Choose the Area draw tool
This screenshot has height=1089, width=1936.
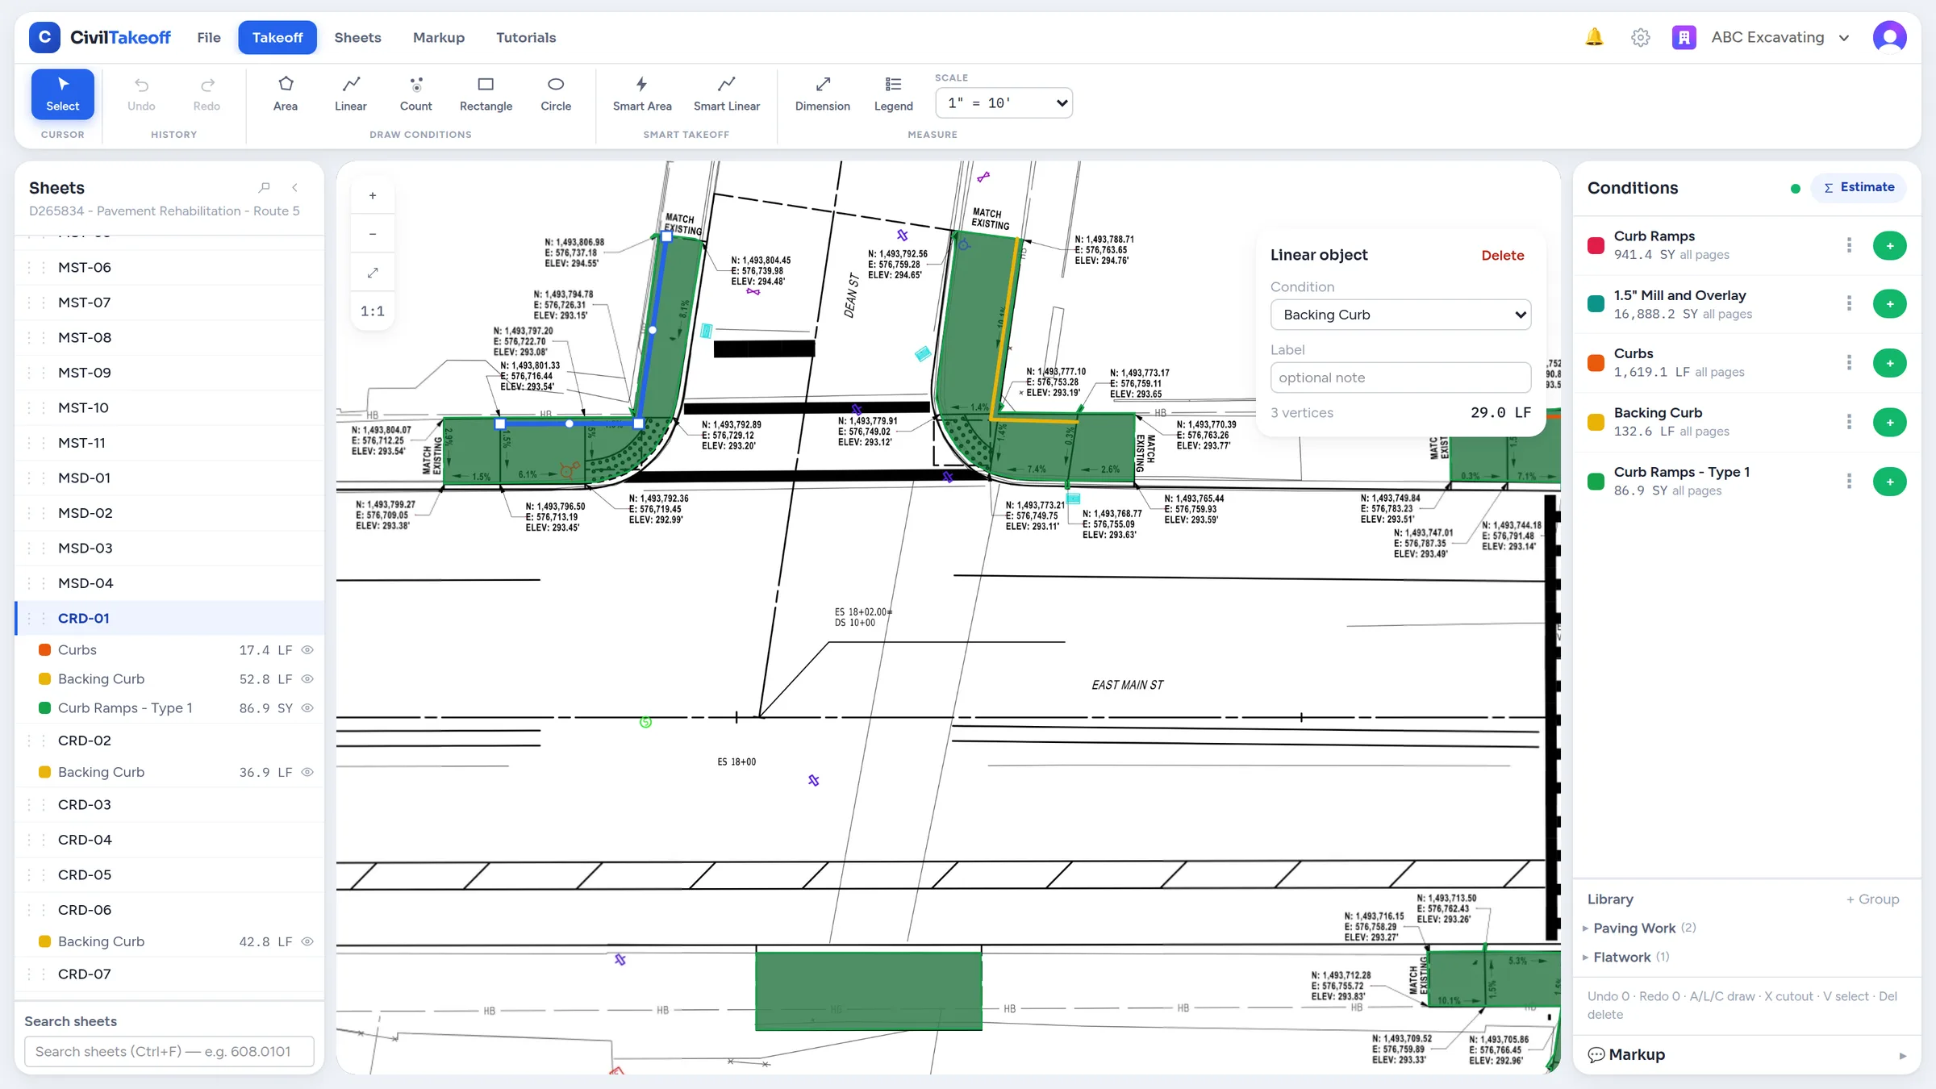point(286,94)
